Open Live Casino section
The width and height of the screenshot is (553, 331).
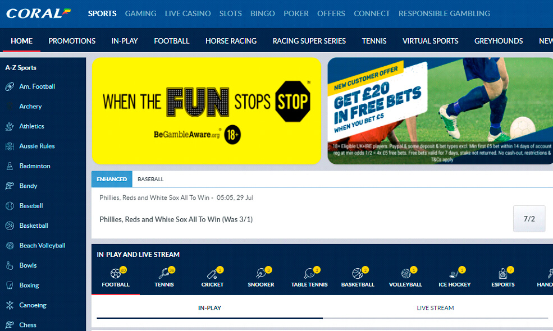(x=188, y=13)
